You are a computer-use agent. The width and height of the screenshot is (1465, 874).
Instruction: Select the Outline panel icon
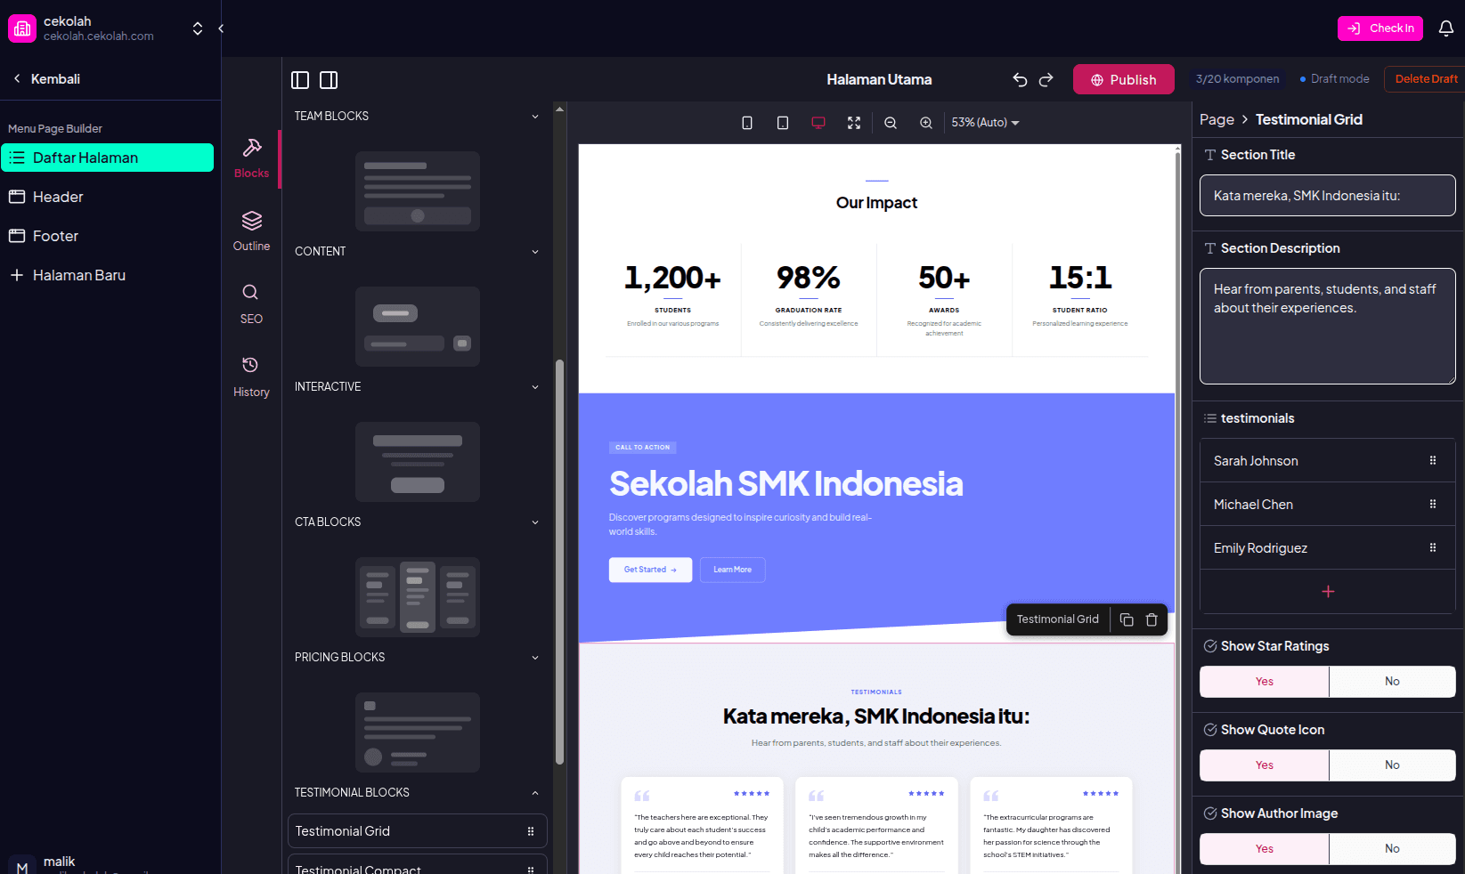coord(251,230)
